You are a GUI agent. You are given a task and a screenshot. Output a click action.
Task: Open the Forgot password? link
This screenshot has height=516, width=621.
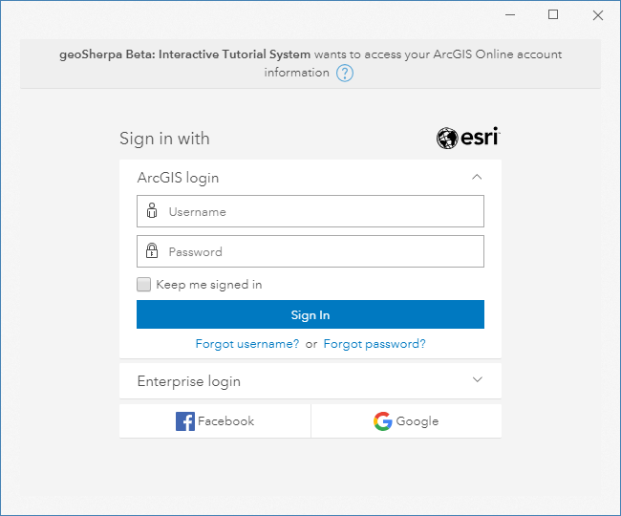pos(375,344)
